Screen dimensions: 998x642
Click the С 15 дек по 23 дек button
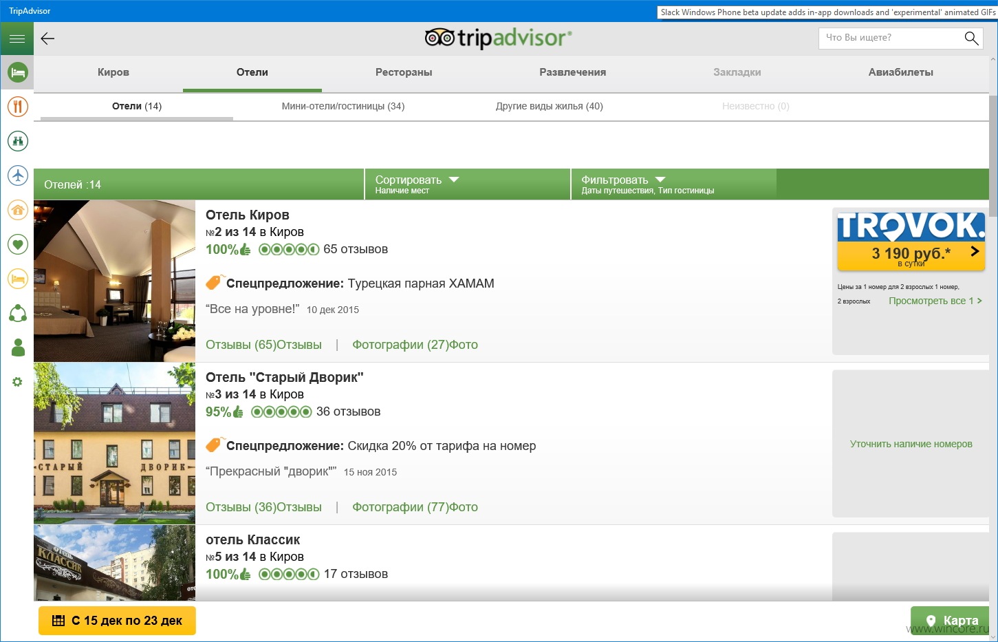coord(117,621)
